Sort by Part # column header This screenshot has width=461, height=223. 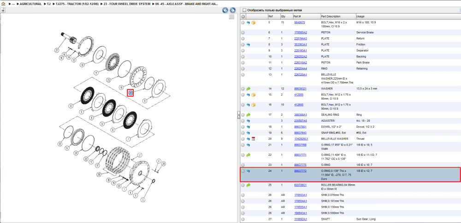coord(297,17)
